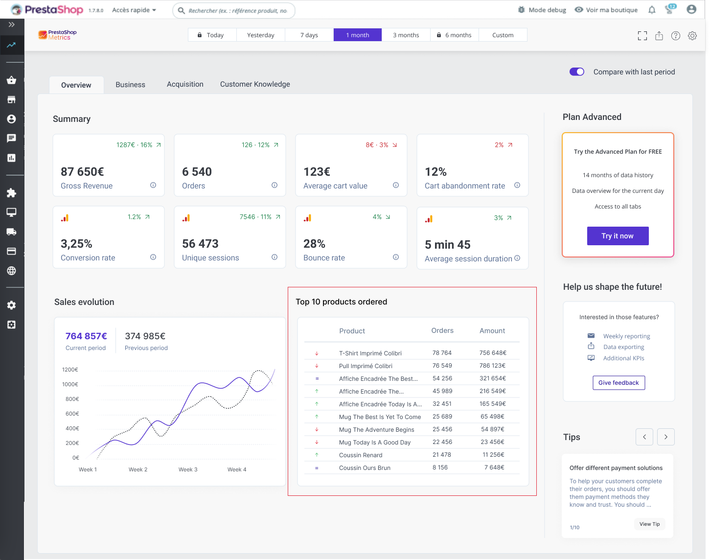Expand the sidebar with double chevron
Image resolution: width=710 pixels, height=560 pixels.
pos(12,24)
